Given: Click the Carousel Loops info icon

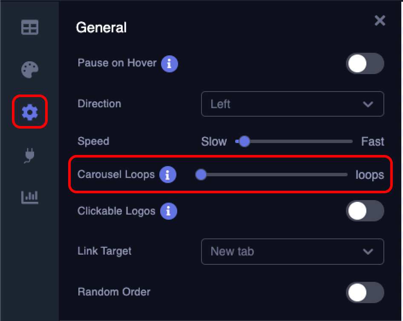Looking at the screenshot, I should (x=167, y=174).
